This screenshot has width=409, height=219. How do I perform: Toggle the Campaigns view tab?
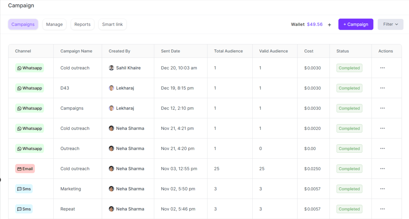(23, 24)
